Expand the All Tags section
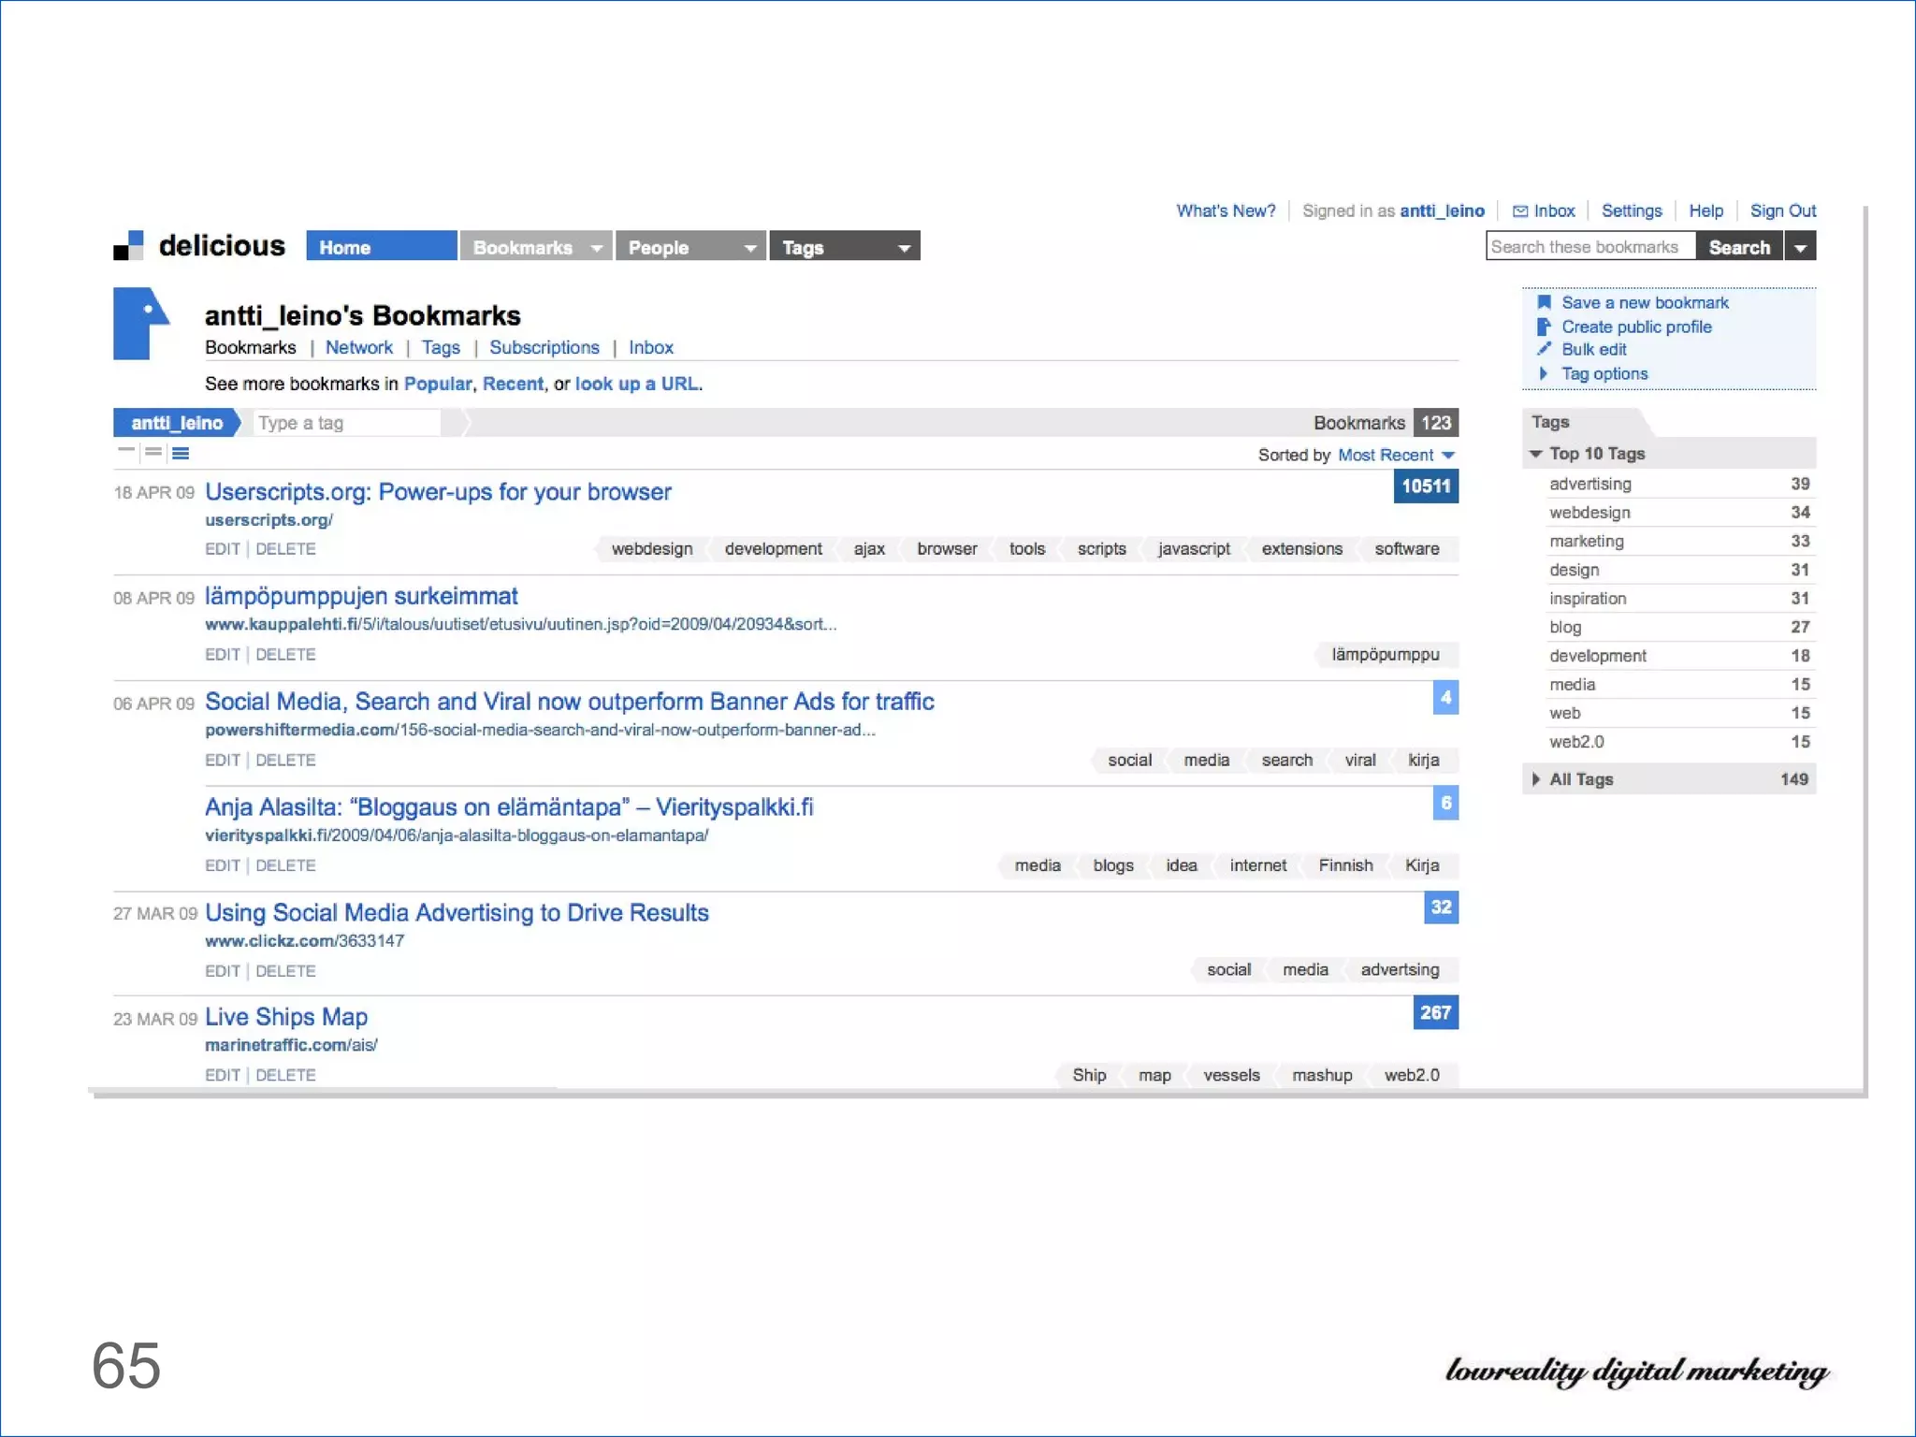 pyautogui.click(x=1536, y=779)
